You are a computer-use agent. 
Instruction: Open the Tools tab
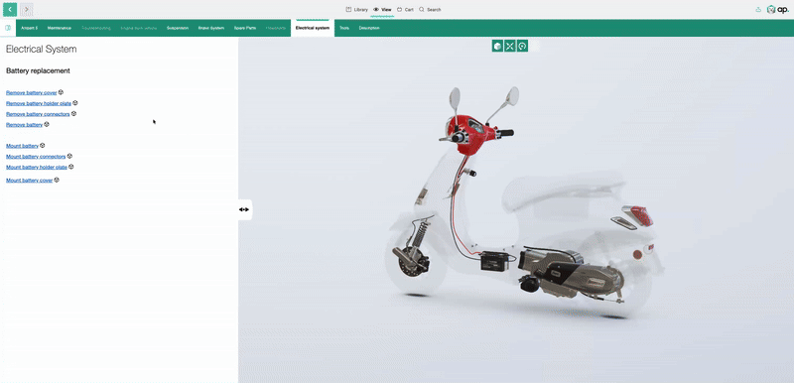344,28
